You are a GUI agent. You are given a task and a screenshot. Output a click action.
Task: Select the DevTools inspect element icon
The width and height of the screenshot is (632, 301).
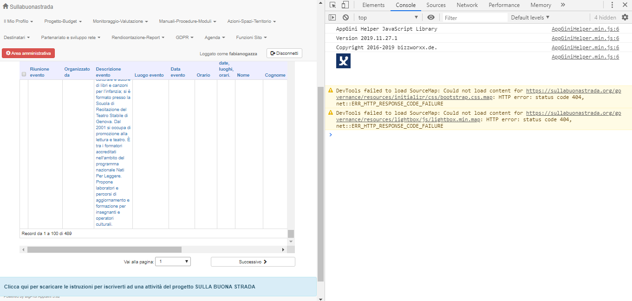pyautogui.click(x=333, y=5)
